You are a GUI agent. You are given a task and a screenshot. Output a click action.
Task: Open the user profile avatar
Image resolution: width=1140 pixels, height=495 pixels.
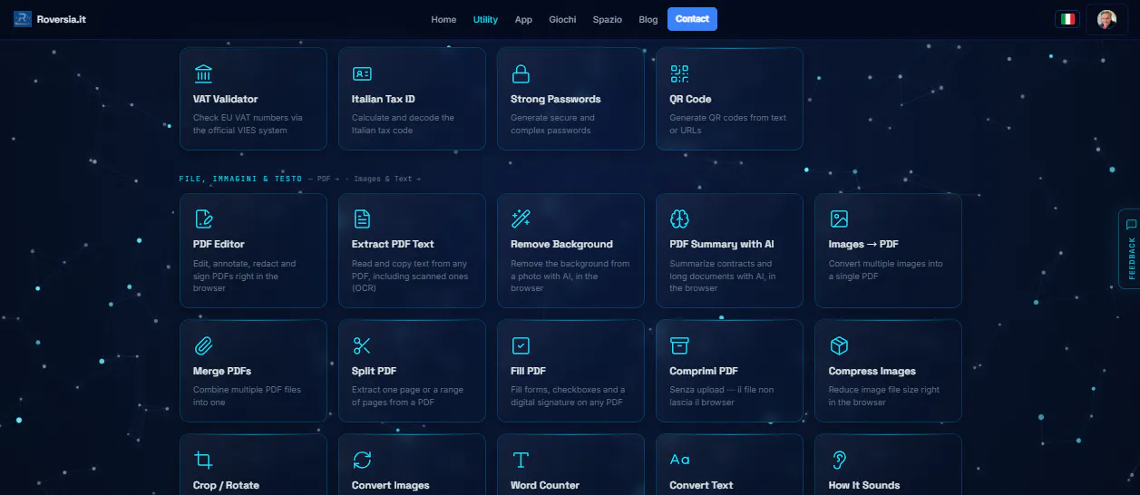pyautogui.click(x=1106, y=19)
